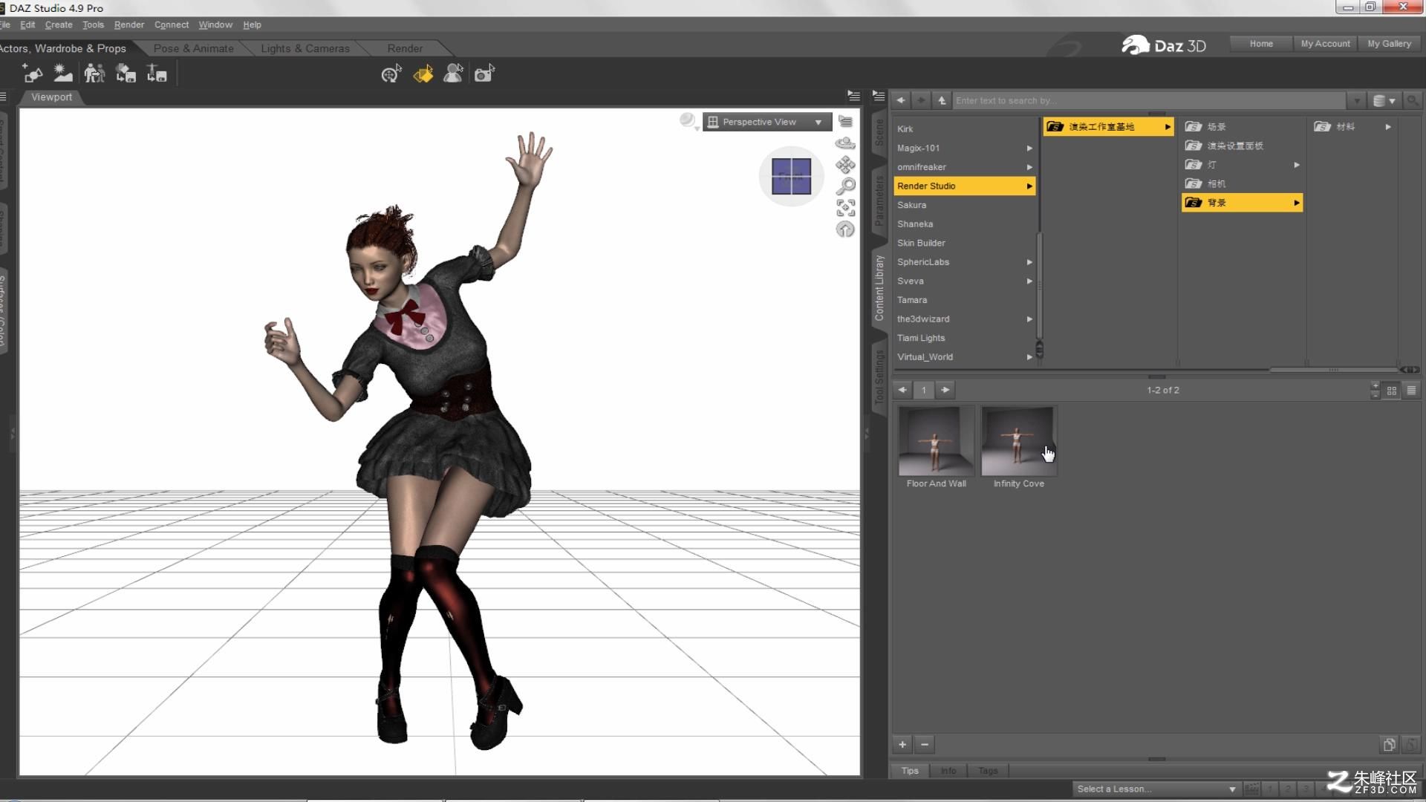Open the viewport options menu icon
Viewport: 1426px width, 802px height.
(845, 121)
